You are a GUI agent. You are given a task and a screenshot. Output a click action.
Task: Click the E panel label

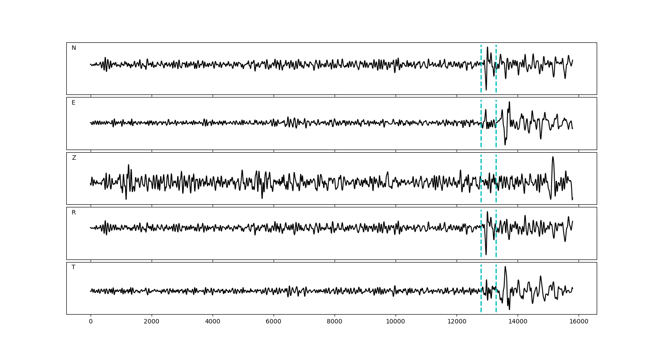click(73, 103)
